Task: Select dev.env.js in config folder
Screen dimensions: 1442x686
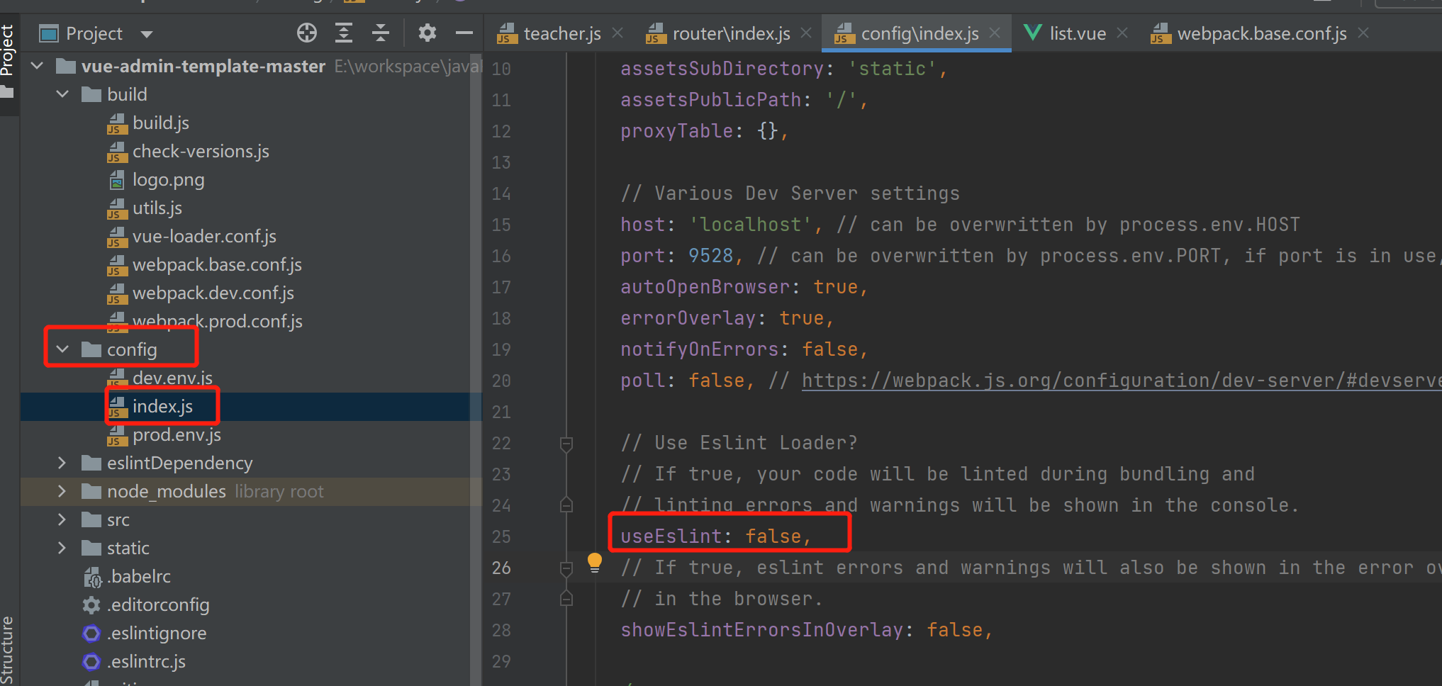Action: click(x=172, y=378)
